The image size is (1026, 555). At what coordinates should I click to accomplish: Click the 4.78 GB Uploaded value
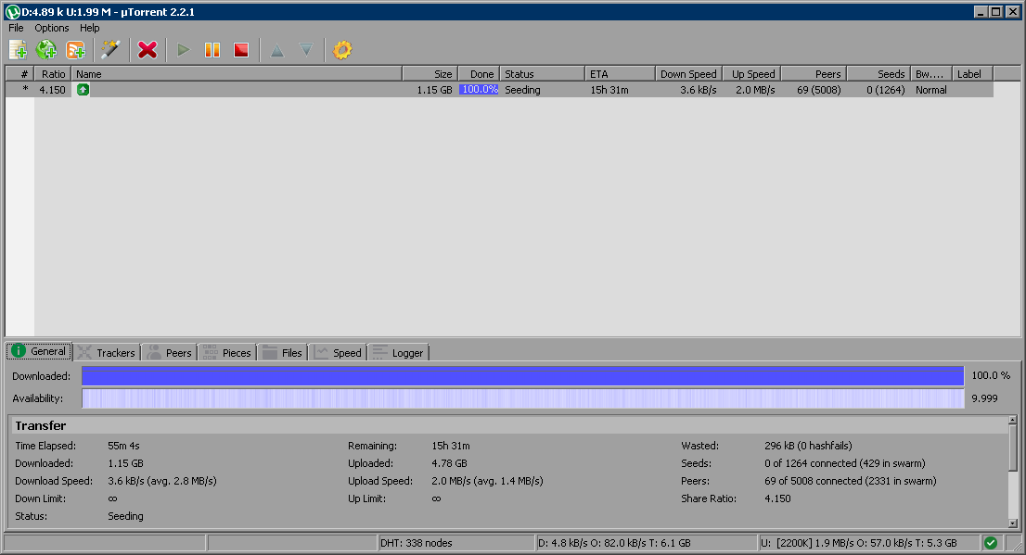[x=450, y=463]
